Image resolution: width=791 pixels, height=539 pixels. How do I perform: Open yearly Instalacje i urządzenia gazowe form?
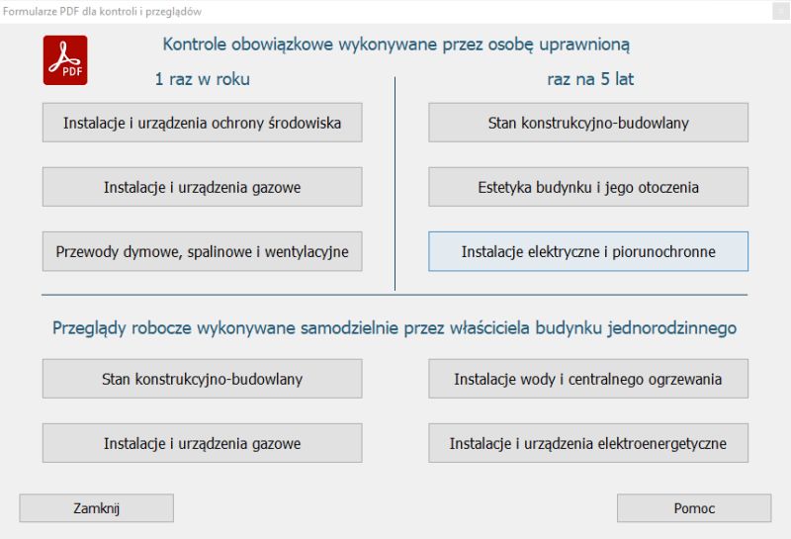[202, 188]
